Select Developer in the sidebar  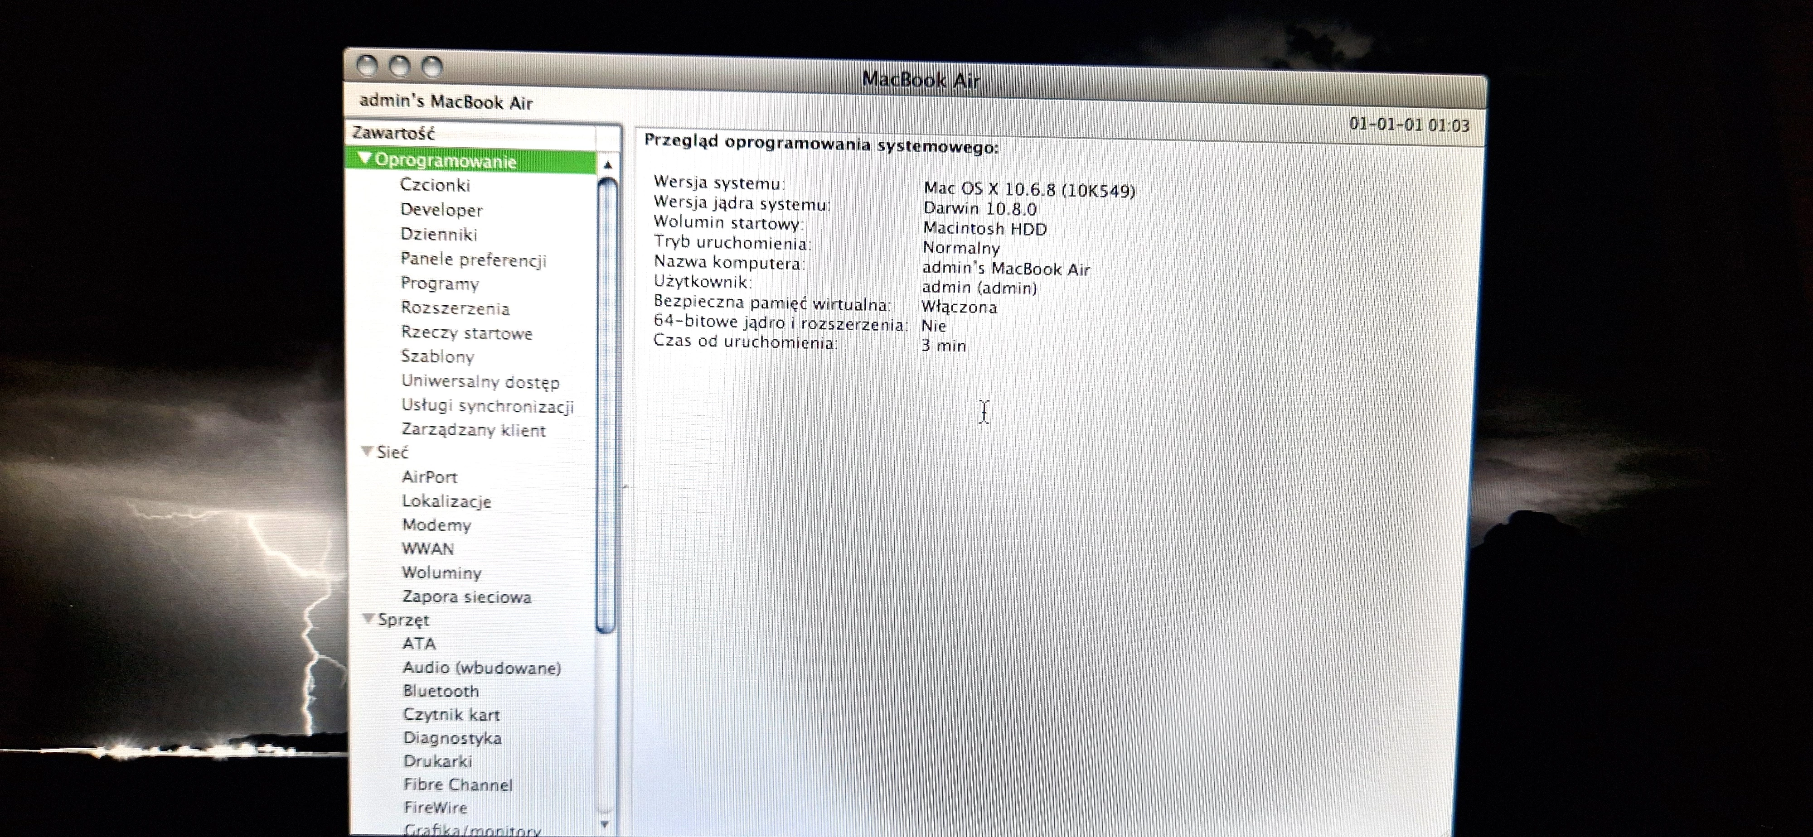(x=441, y=210)
